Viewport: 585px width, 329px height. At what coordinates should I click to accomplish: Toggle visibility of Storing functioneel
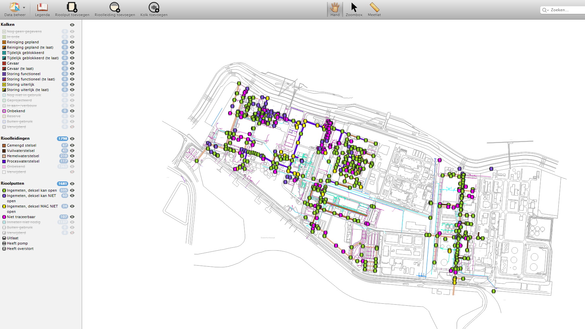click(x=72, y=74)
